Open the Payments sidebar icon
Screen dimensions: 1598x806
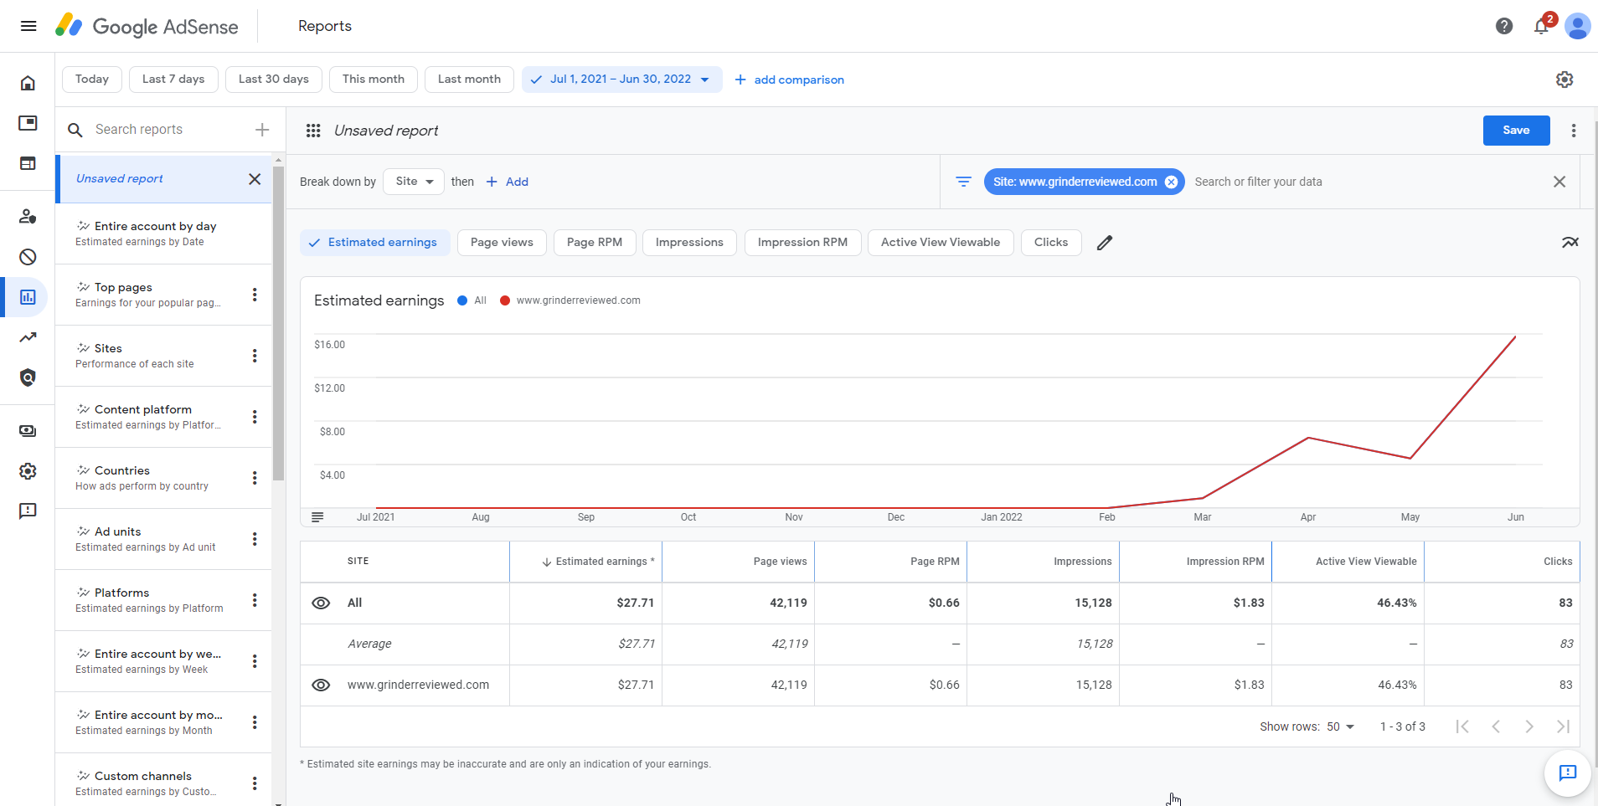28,431
